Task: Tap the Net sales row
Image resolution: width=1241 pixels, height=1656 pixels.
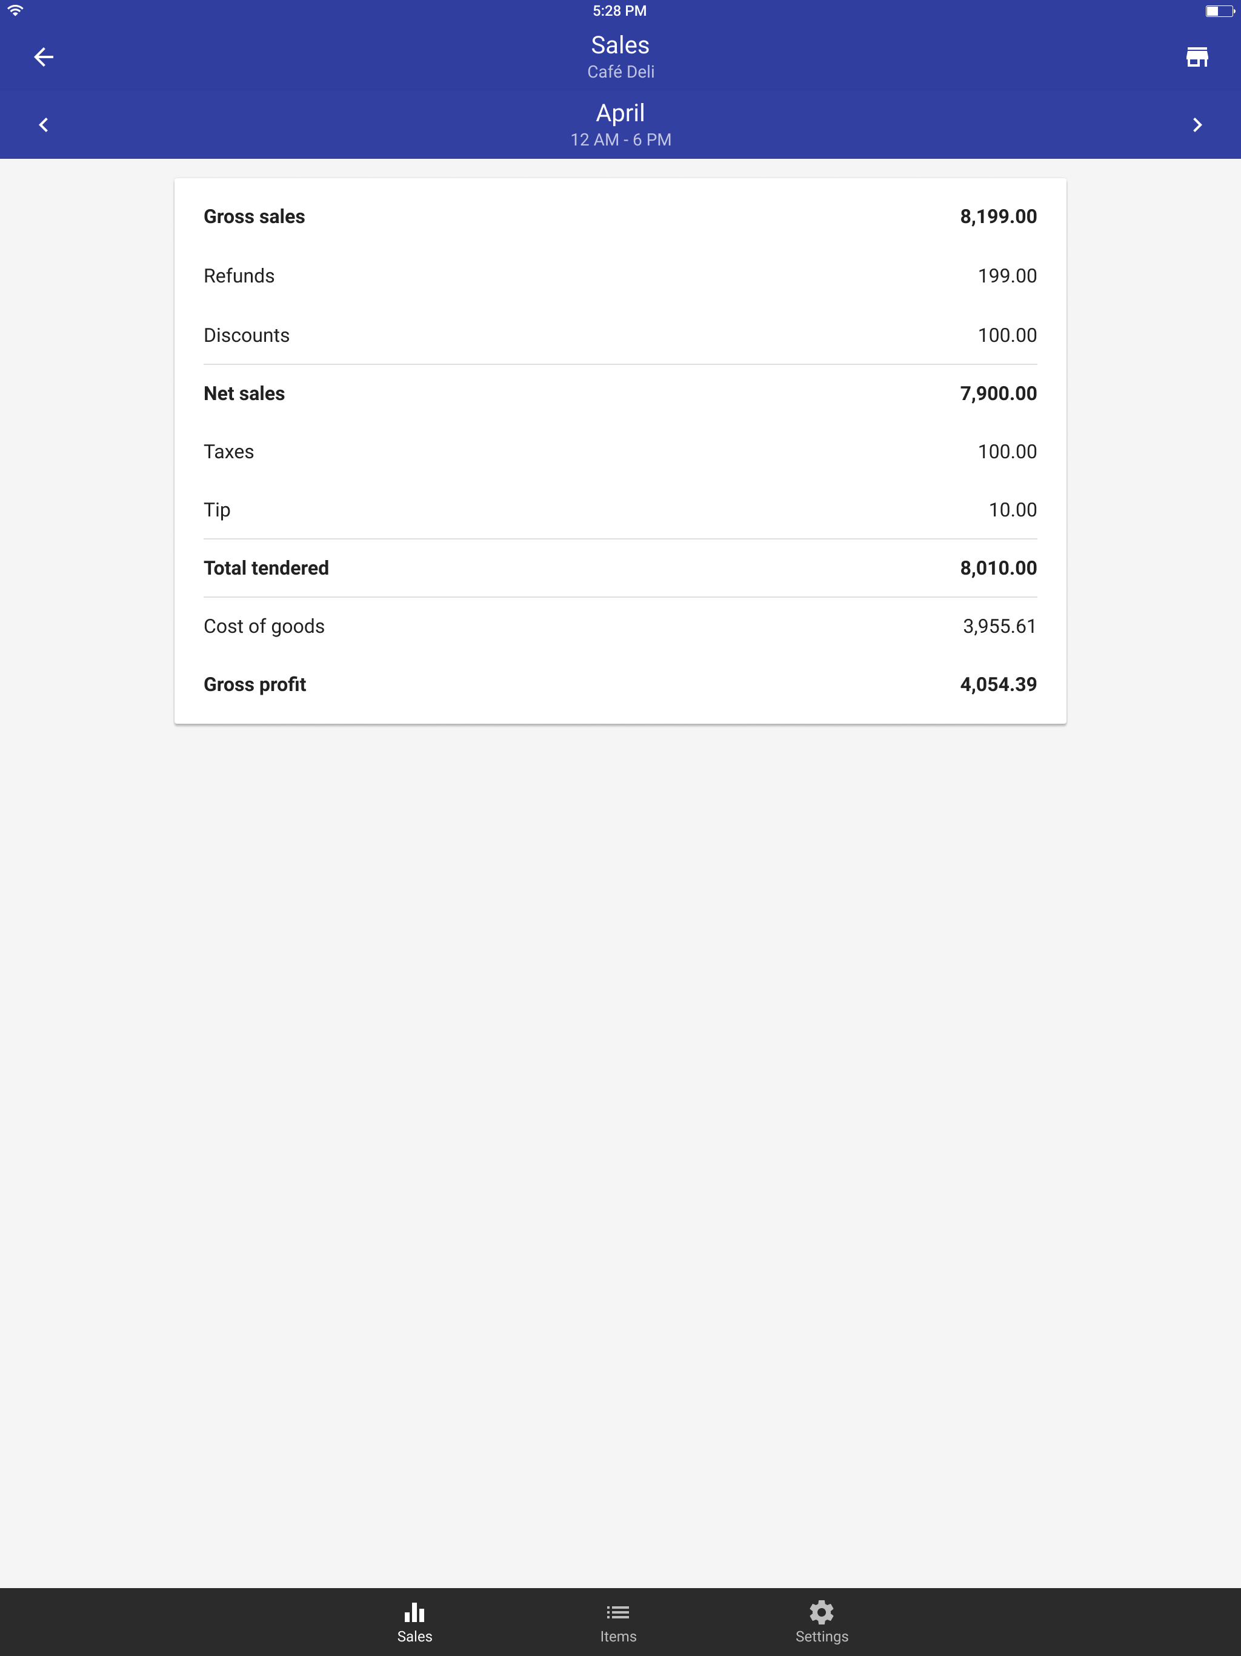Action: coord(620,393)
